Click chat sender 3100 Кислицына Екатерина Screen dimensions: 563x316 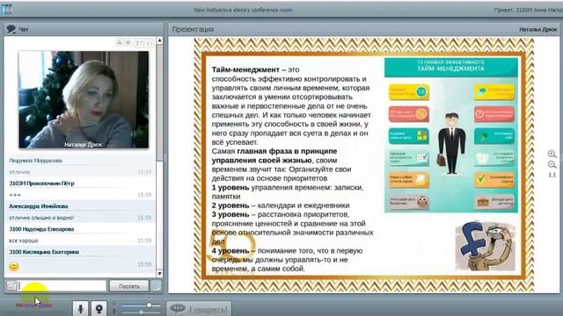pos(44,252)
